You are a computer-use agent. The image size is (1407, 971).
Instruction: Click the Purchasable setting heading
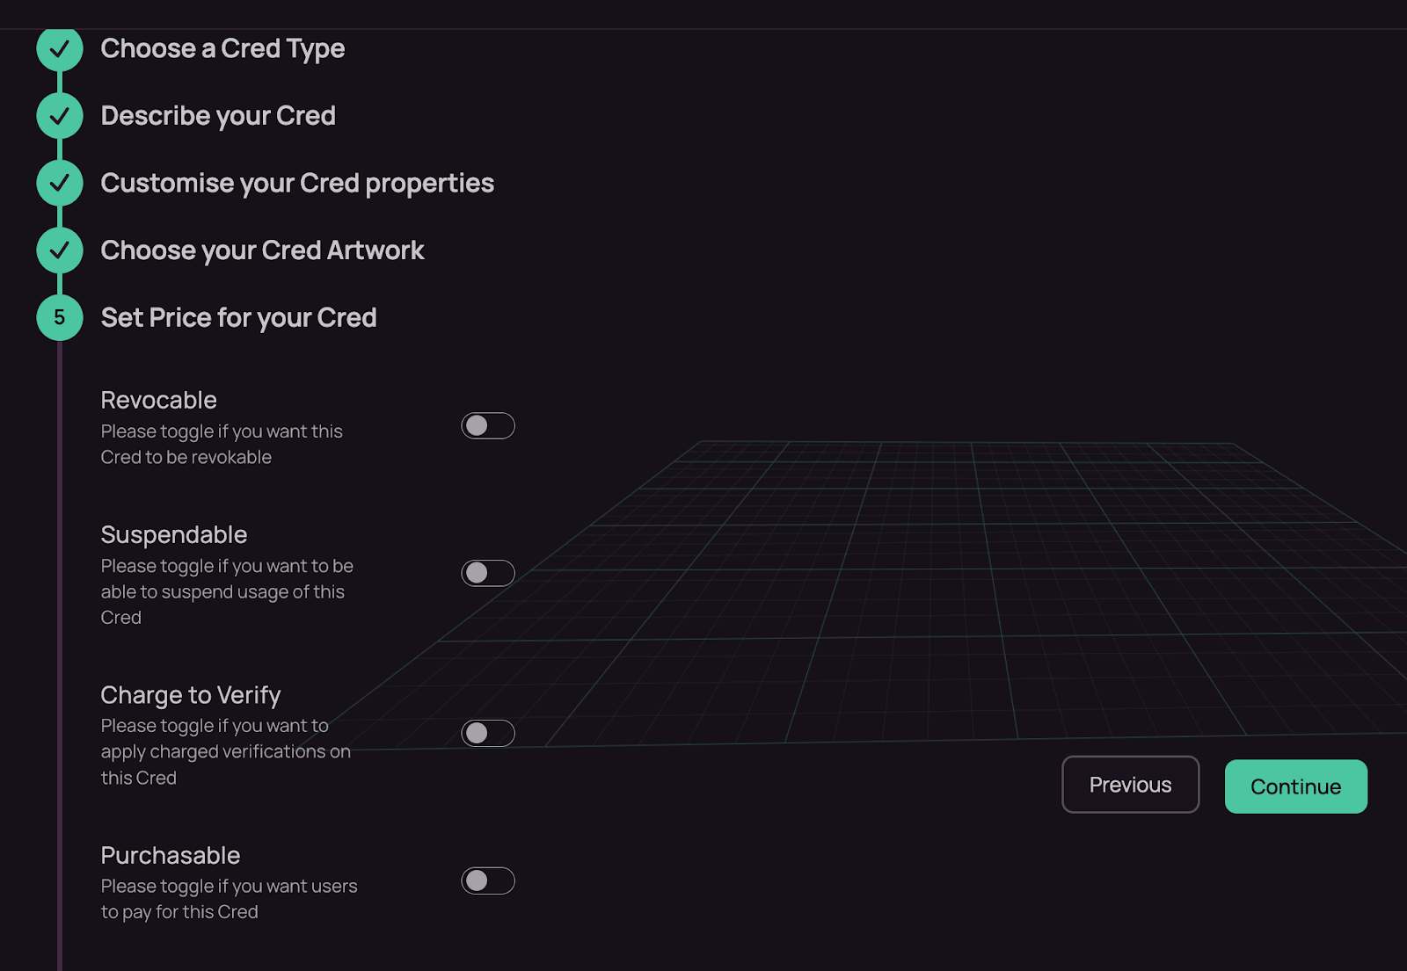tap(170, 855)
